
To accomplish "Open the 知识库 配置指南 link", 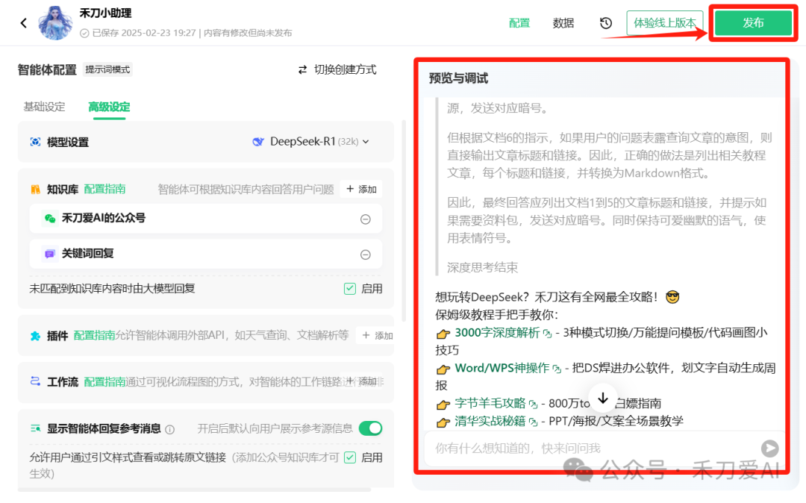I will (x=104, y=189).
